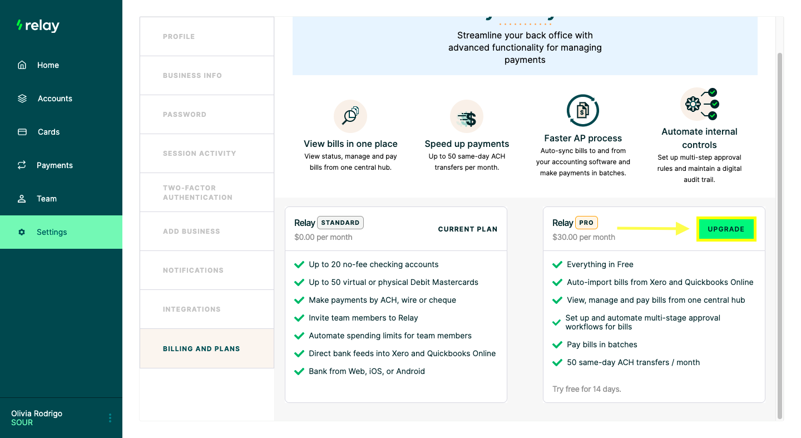Click the Faster AP process icon

583,111
